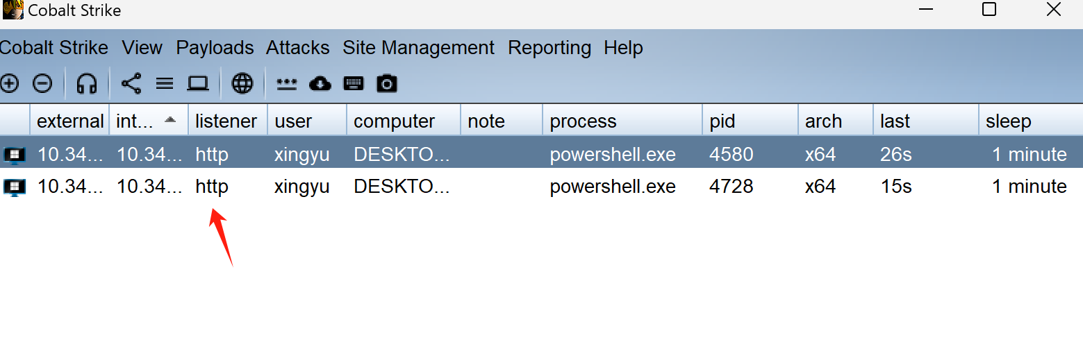Viewport: 1083px width, 342px height.
Task: Open the Payloads menu
Action: 215,48
